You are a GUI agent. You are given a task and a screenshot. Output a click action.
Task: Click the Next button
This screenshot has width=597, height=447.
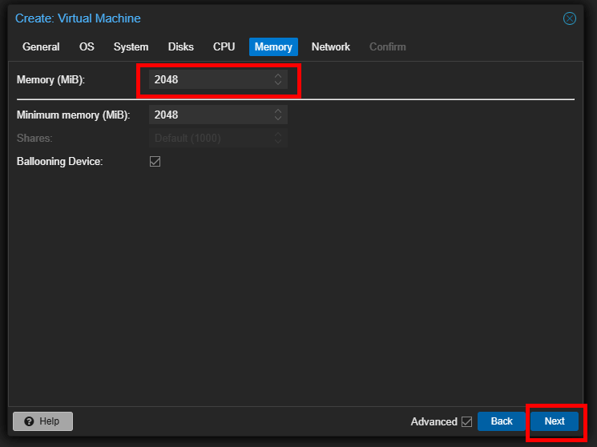555,421
